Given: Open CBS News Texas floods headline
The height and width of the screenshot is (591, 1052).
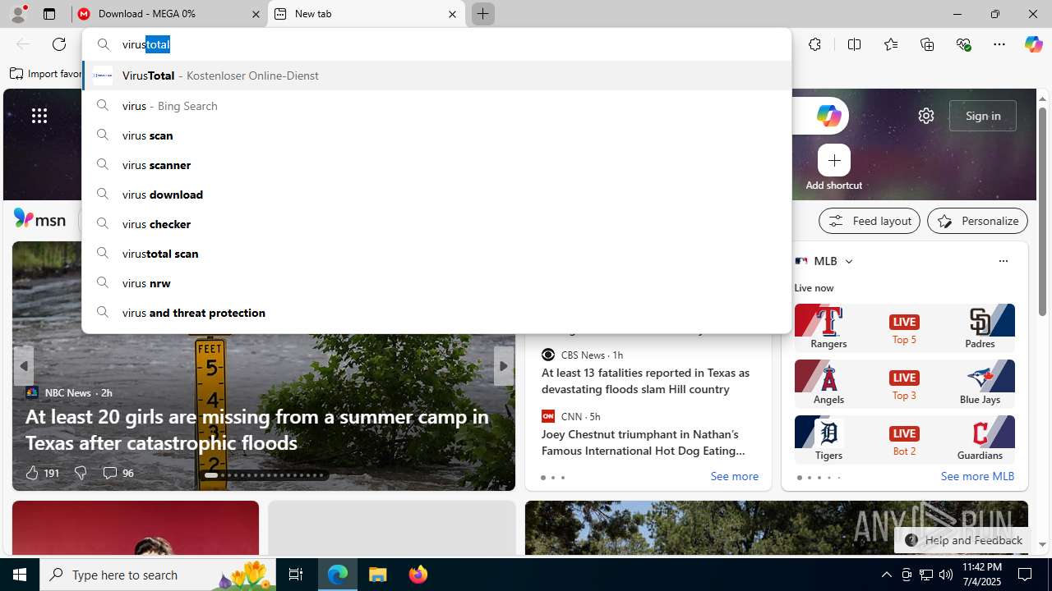Looking at the screenshot, I should (645, 381).
